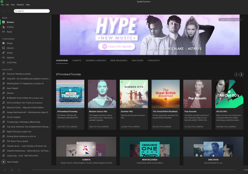Screen dimensions: 248x174
Task: Click note icon beside Driving Rock Anthems
Action: 3,136
